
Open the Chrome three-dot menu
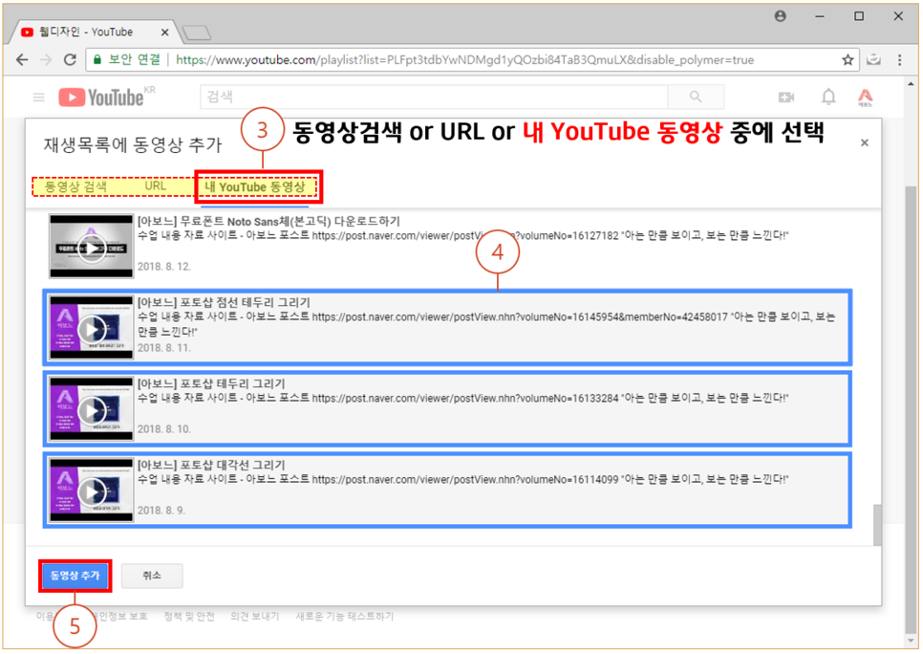coord(899,59)
